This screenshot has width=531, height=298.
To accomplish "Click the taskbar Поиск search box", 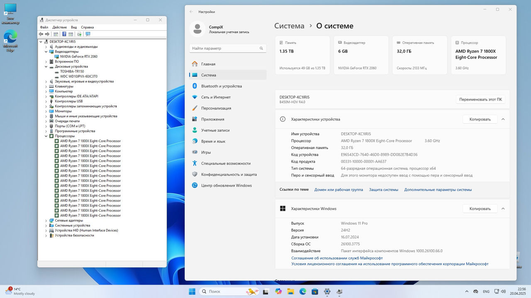I will [229, 291].
